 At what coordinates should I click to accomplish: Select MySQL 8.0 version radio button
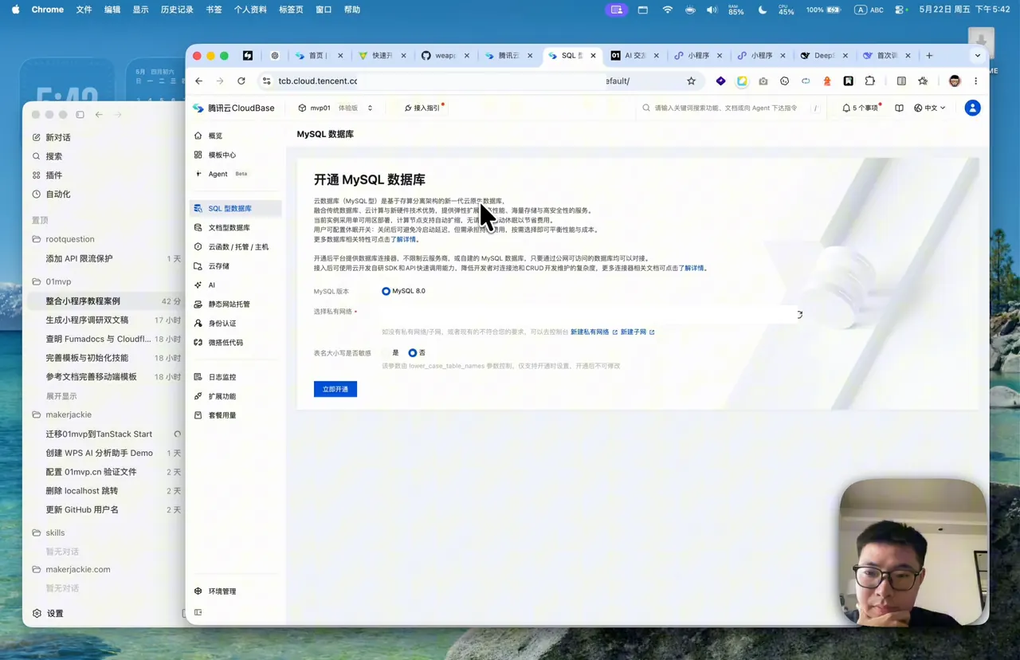pos(386,291)
